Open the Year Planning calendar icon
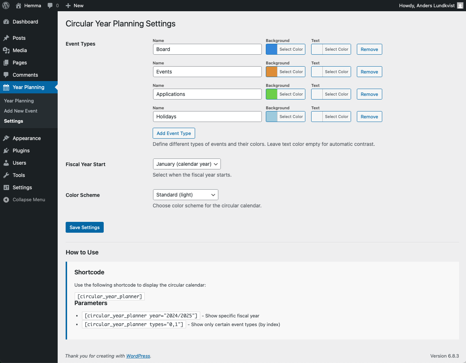The image size is (466, 363). coord(7,87)
